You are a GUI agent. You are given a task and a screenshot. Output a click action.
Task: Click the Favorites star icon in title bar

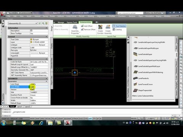point(157,13)
